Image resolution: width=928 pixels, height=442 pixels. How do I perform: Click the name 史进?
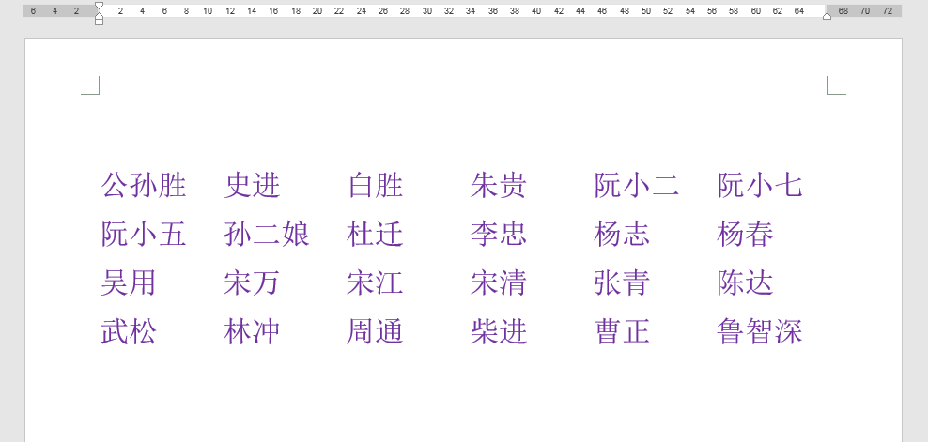coord(252,185)
